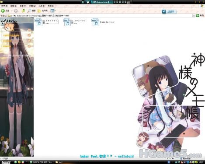Screen dimensions: 205x164
Task: Click the 169.baker feat. player title
Action: coord(101,2)
